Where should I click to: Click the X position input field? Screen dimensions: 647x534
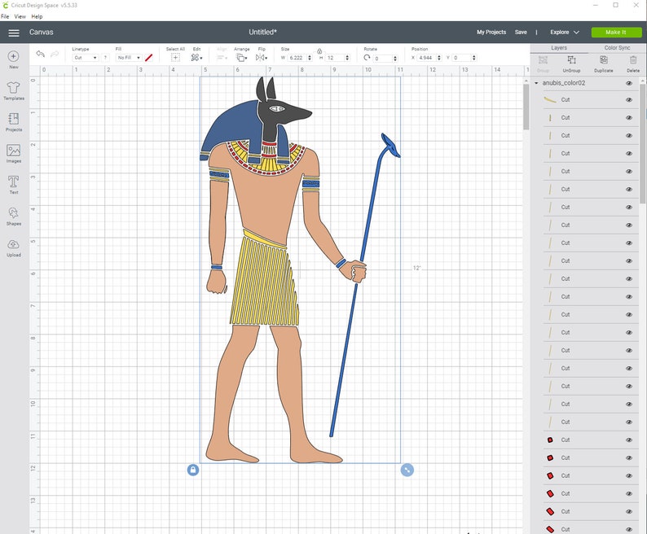426,58
